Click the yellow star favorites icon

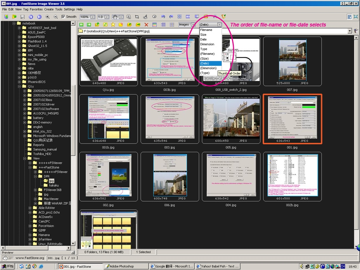coord(113,25)
